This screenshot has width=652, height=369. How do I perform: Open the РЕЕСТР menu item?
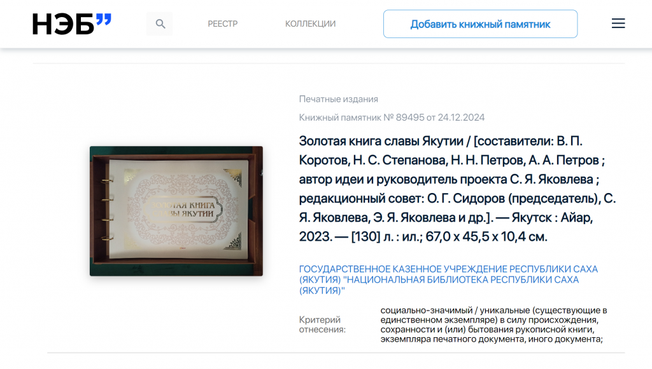(x=222, y=24)
